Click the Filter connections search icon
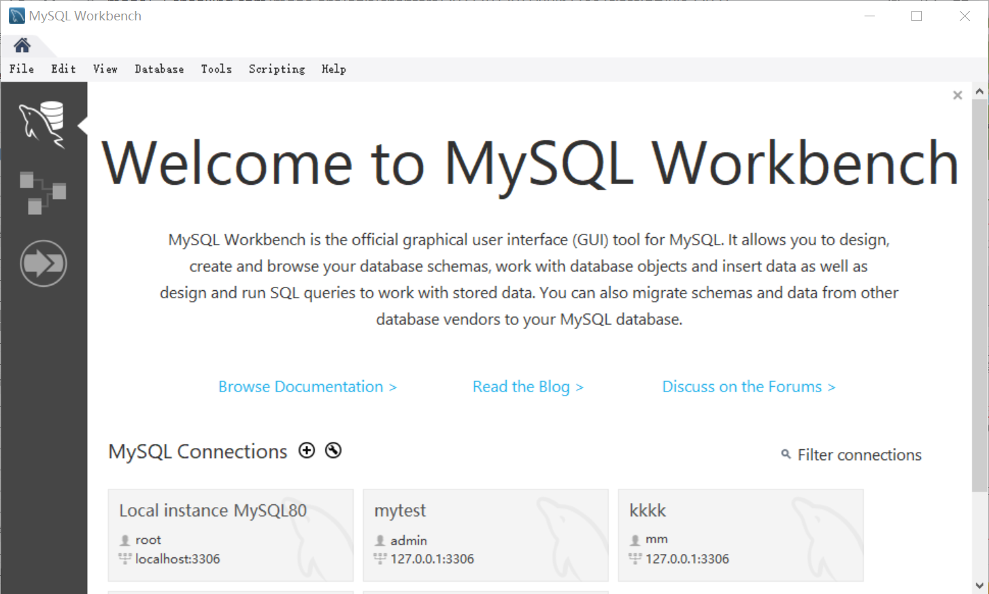The image size is (989, 594). tap(786, 454)
